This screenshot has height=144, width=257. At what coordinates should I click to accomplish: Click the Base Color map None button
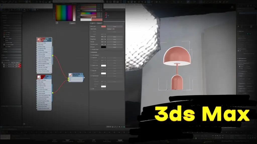tap(114, 26)
